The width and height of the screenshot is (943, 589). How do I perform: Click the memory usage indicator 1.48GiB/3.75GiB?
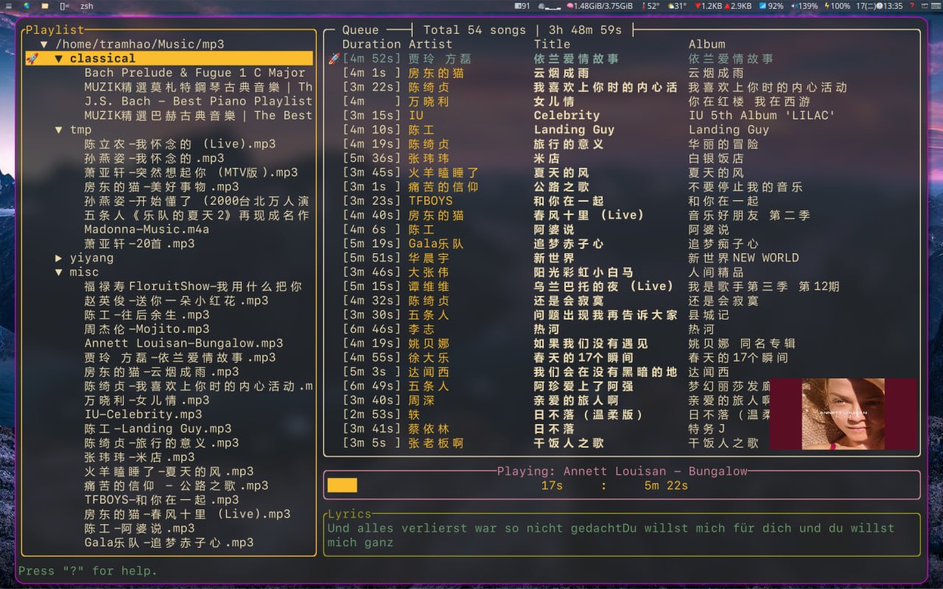pos(600,6)
